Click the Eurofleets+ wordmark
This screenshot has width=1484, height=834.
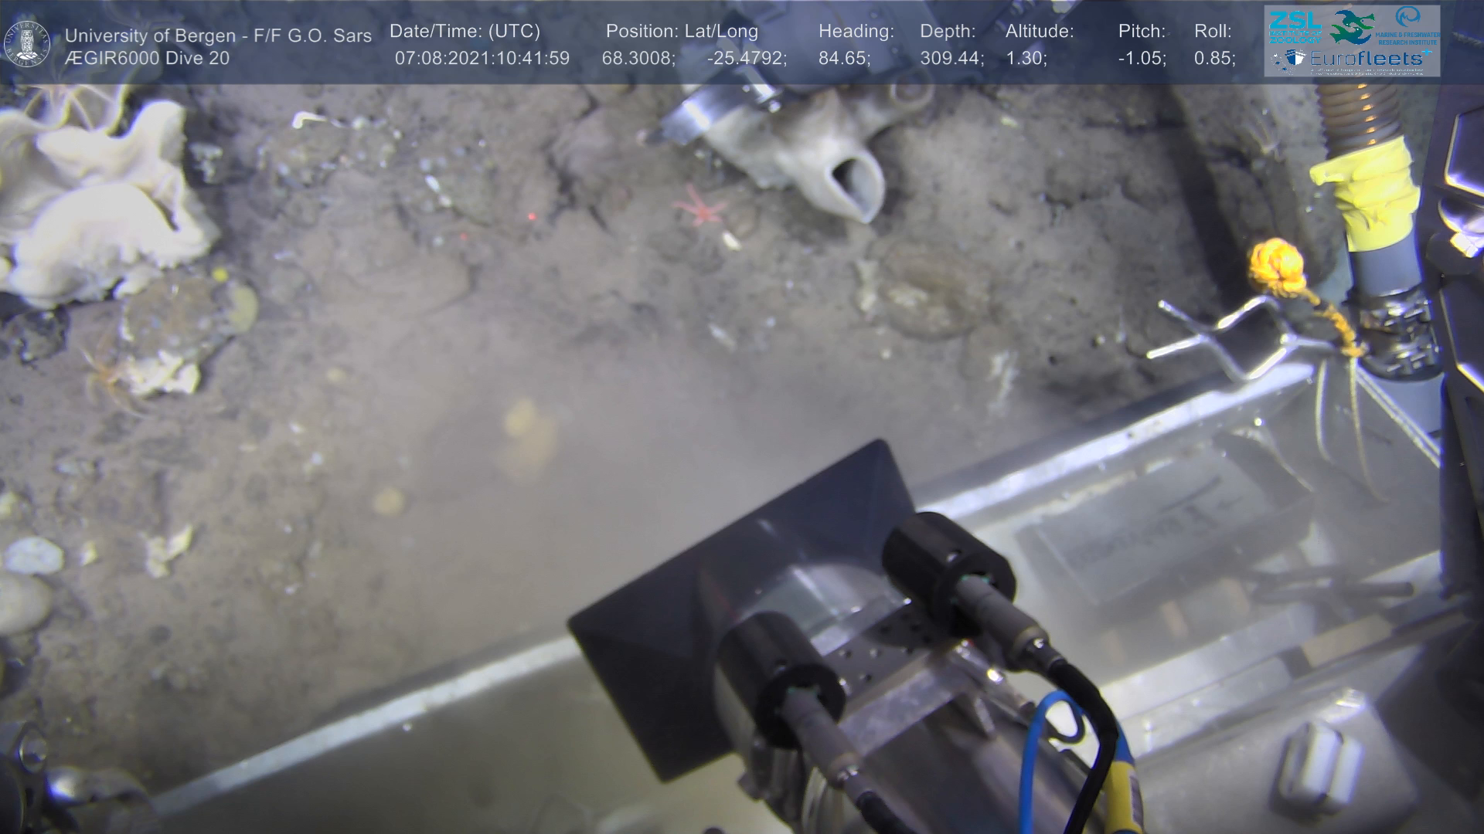pyautogui.click(x=1367, y=59)
